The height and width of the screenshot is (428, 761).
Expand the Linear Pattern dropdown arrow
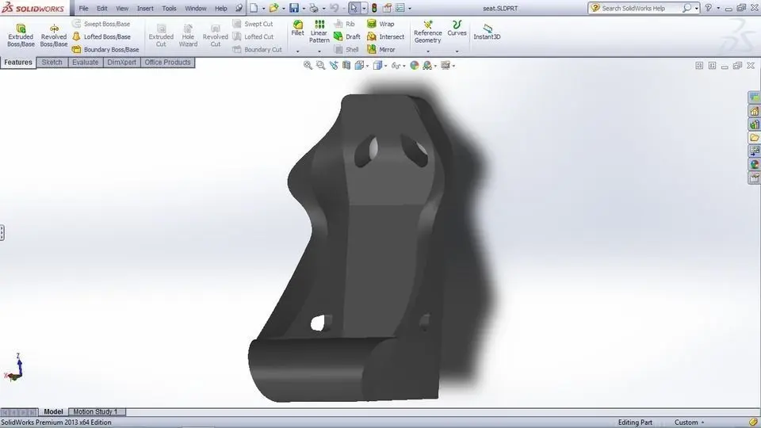319,51
